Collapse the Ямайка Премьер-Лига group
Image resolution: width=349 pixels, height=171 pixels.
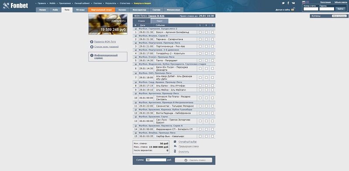pos(136,133)
